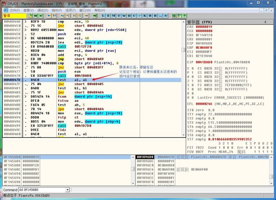Open a file with the Open toolbar icon

pos(30,16)
